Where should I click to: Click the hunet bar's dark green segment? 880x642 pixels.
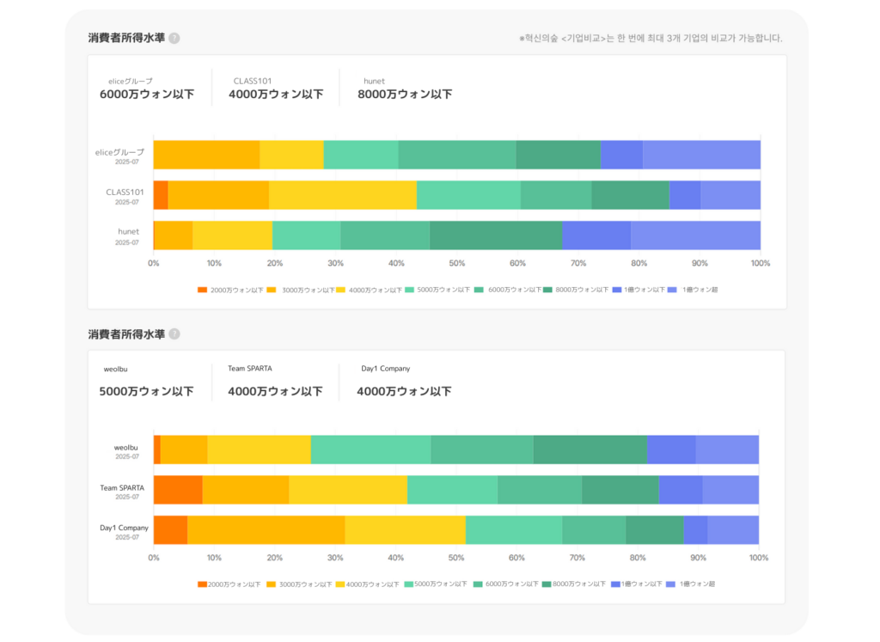point(496,235)
